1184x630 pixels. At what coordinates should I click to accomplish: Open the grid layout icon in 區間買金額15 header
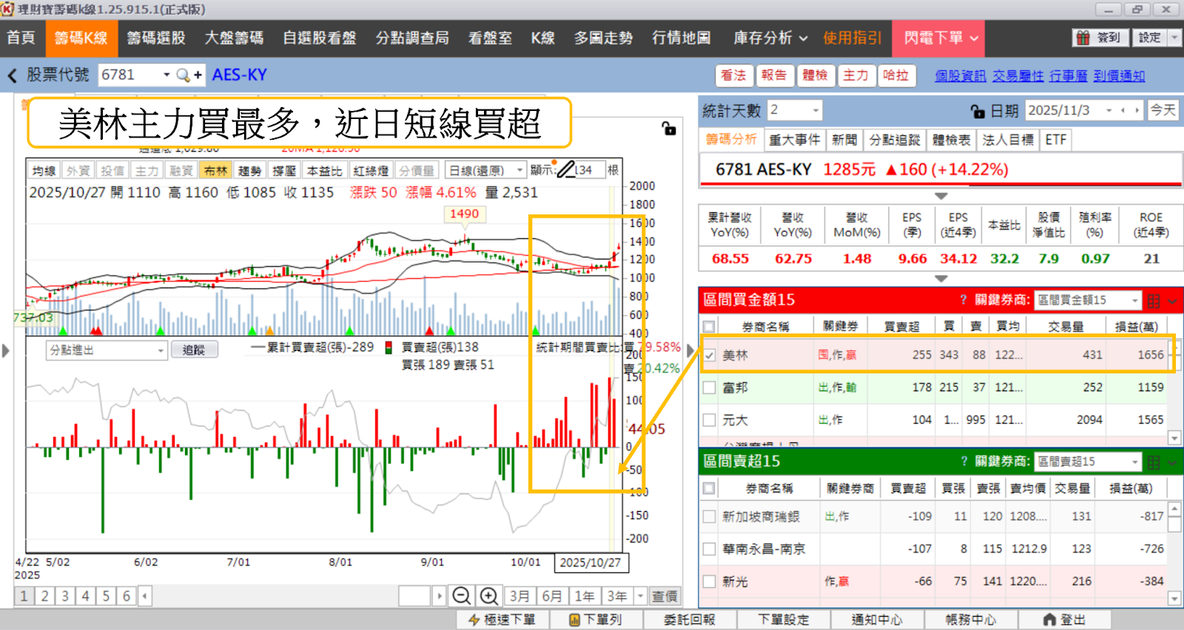[1154, 300]
